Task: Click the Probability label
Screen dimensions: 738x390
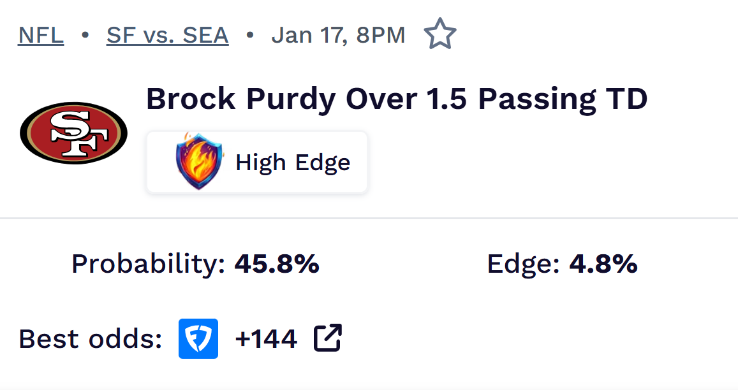Action: 148,264
